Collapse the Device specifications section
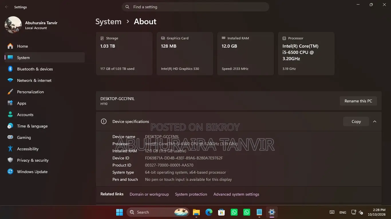Viewport: 391px width, 219px height. 375,121
